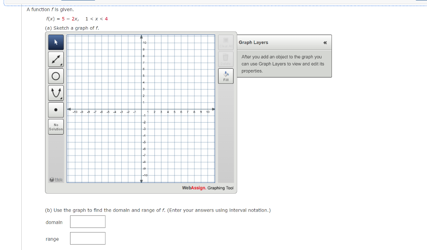Collapse the Graph Layers panel
Image resolution: width=427 pixels, height=250 pixels.
click(325, 43)
